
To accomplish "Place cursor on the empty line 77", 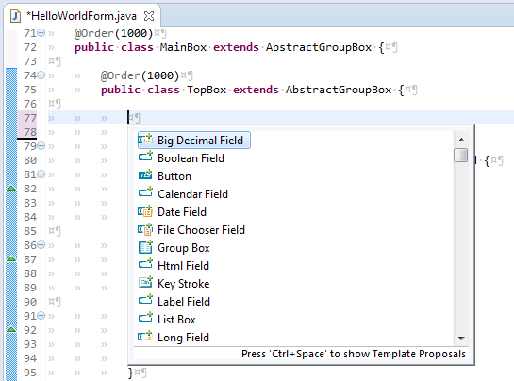I will click(x=281, y=118).
